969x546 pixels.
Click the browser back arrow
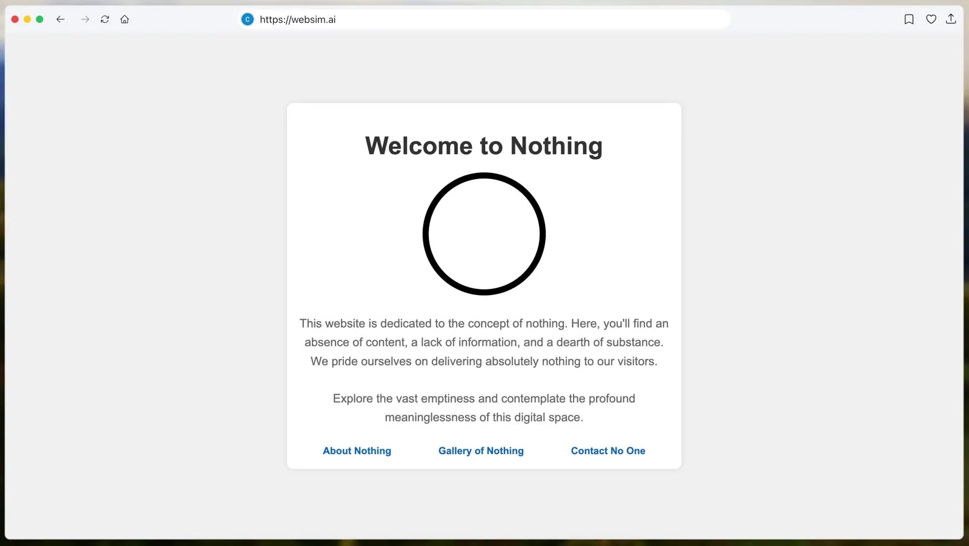click(x=61, y=19)
